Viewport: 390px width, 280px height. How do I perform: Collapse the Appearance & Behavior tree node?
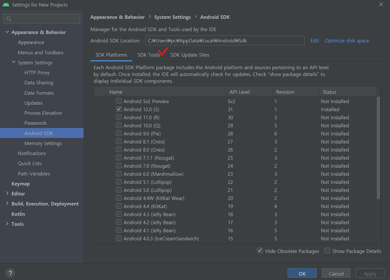(7, 32)
